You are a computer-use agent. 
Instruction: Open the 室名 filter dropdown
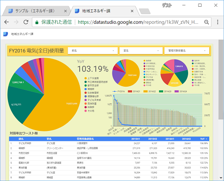(x=141, y=51)
